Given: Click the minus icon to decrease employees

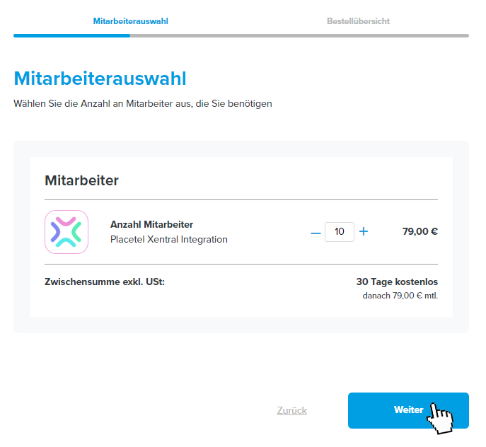Looking at the screenshot, I should (316, 233).
